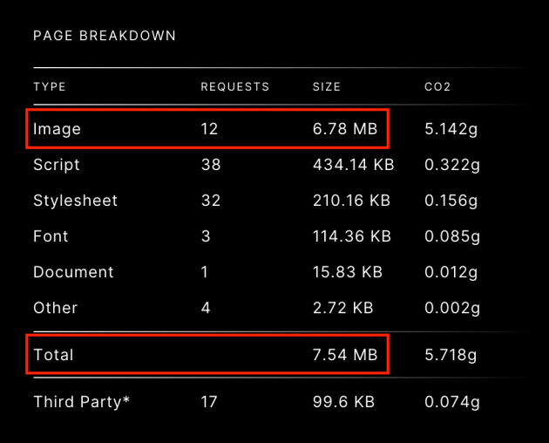The image size is (549, 443).
Task: Select the Image row label
Action: click(x=57, y=129)
